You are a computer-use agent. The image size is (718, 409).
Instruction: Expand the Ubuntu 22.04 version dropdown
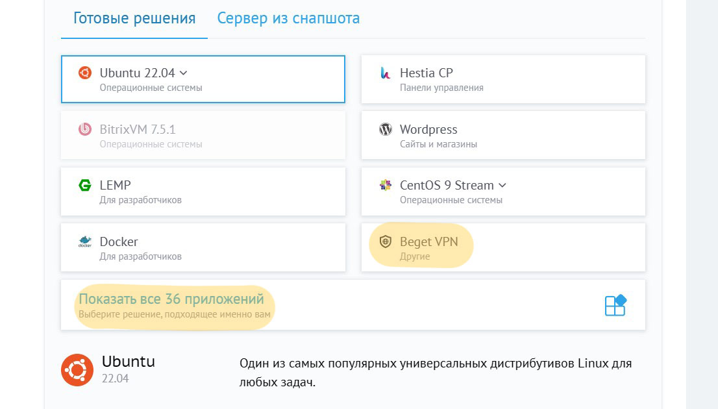point(183,73)
